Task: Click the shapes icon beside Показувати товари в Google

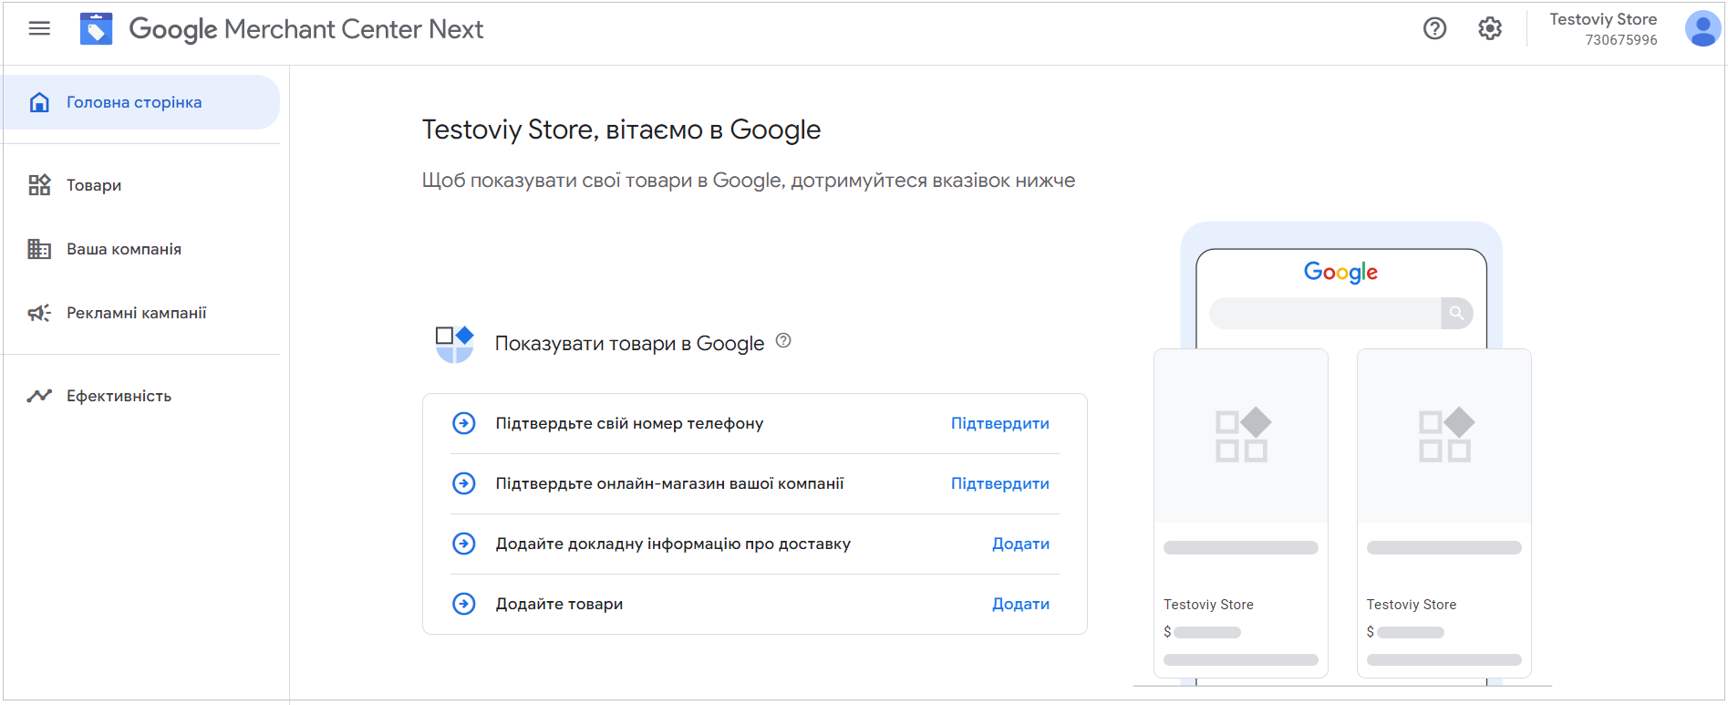Action: point(455,344)
